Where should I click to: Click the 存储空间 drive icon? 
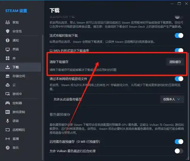[x=7, y=76]
